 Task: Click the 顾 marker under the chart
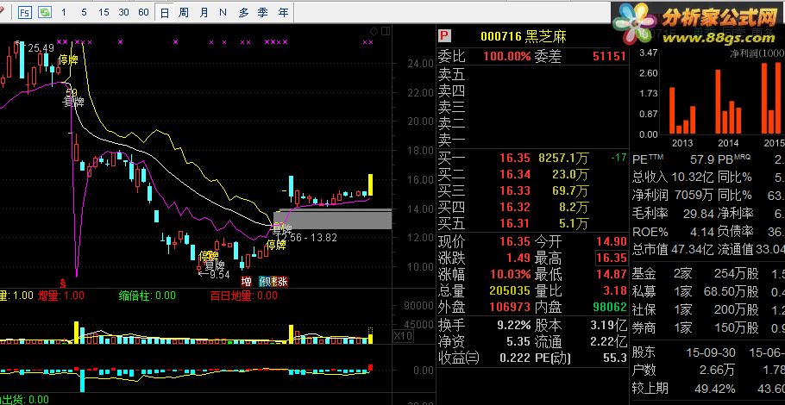coord(264,281)
